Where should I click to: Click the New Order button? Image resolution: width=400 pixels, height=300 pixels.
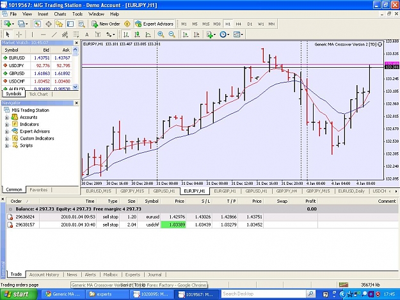tap(106, 24)
